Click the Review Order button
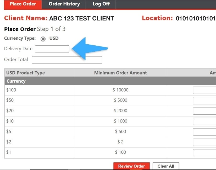This screenshot has width=216, height=170. pos(131,166)
